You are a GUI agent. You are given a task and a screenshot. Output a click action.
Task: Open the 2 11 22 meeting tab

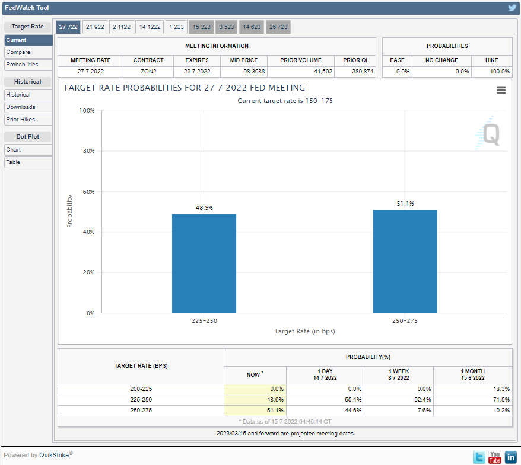coord(121,27)
